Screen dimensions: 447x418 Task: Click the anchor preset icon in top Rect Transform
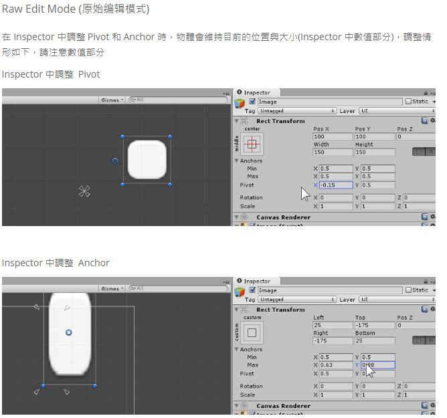tap(252, 144)
